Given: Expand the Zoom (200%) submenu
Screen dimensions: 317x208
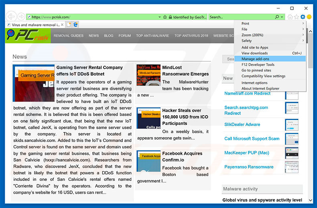Looking at the screenshot, I should pos(270,35).
